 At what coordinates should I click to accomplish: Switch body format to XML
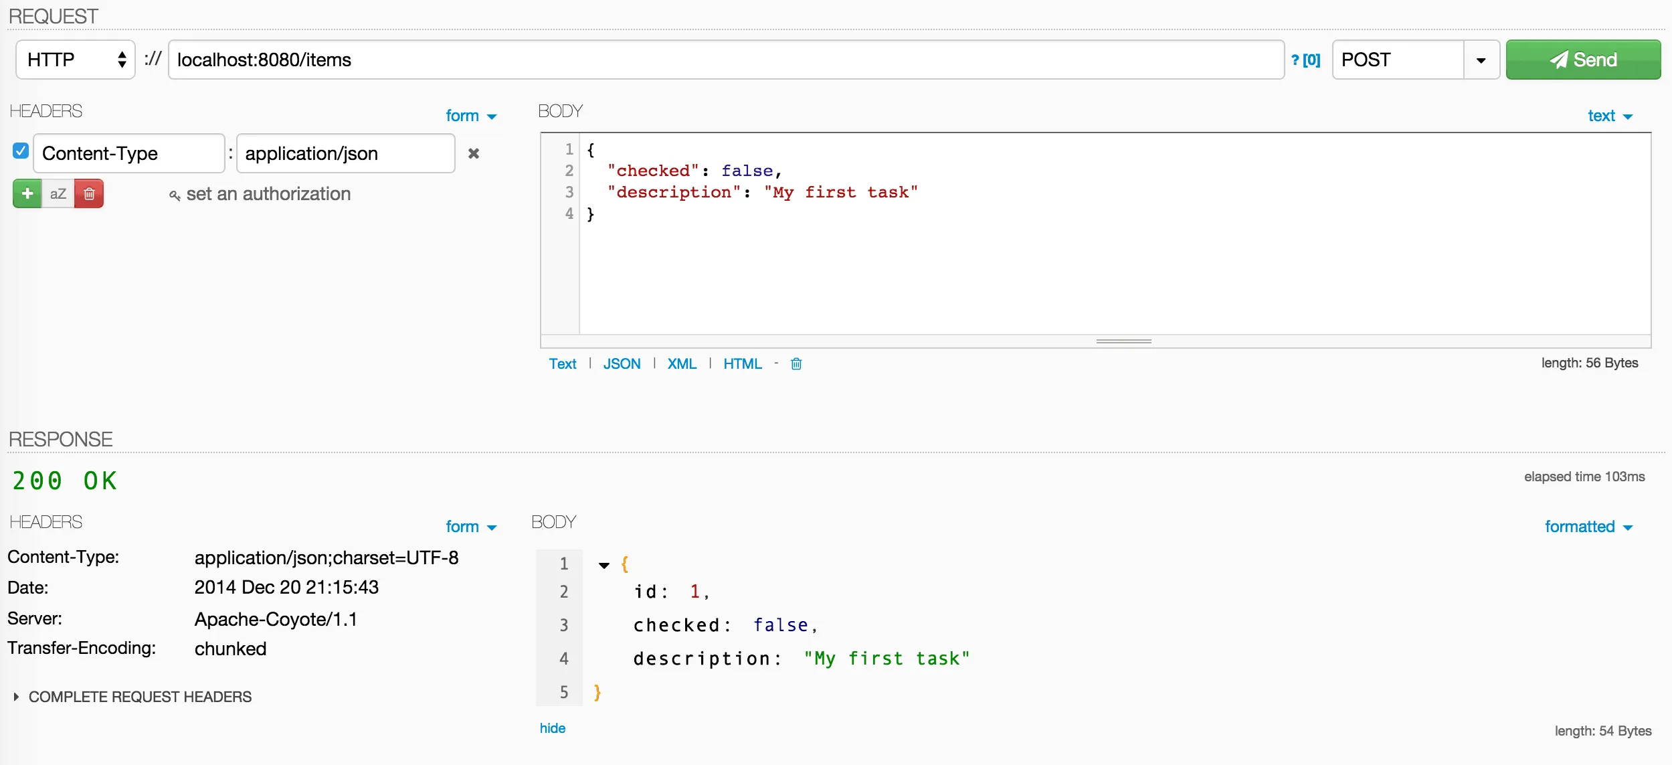682,364
